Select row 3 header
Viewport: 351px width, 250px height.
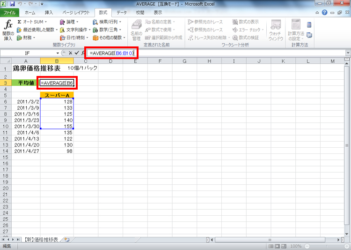(6, 83)
